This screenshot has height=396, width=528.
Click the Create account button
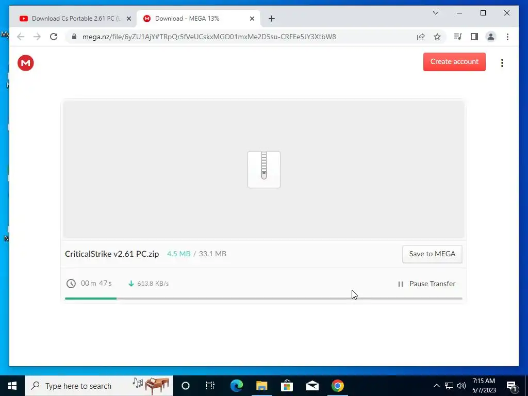point(454,62)
